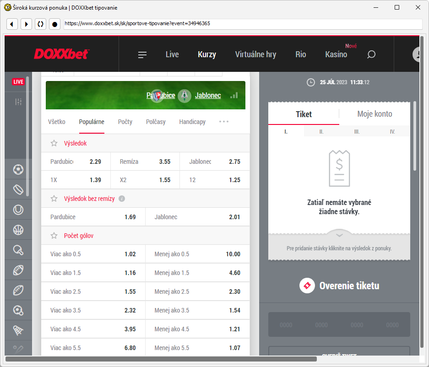Open the user profile avatar
This screenshot has width=429, height=367.
point(416,54)
